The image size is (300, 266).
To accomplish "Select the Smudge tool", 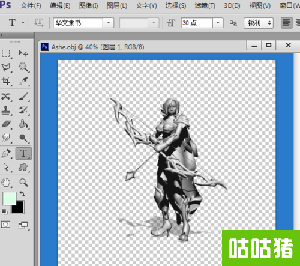I will click(x=6, y=138).
